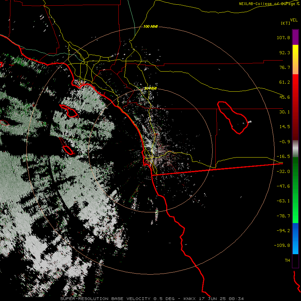Click SUPER-RESOLUTION BASE VELOCITY caption text
Screen dimensions: 301x301
pyautogui.click(x=105, y=299)
